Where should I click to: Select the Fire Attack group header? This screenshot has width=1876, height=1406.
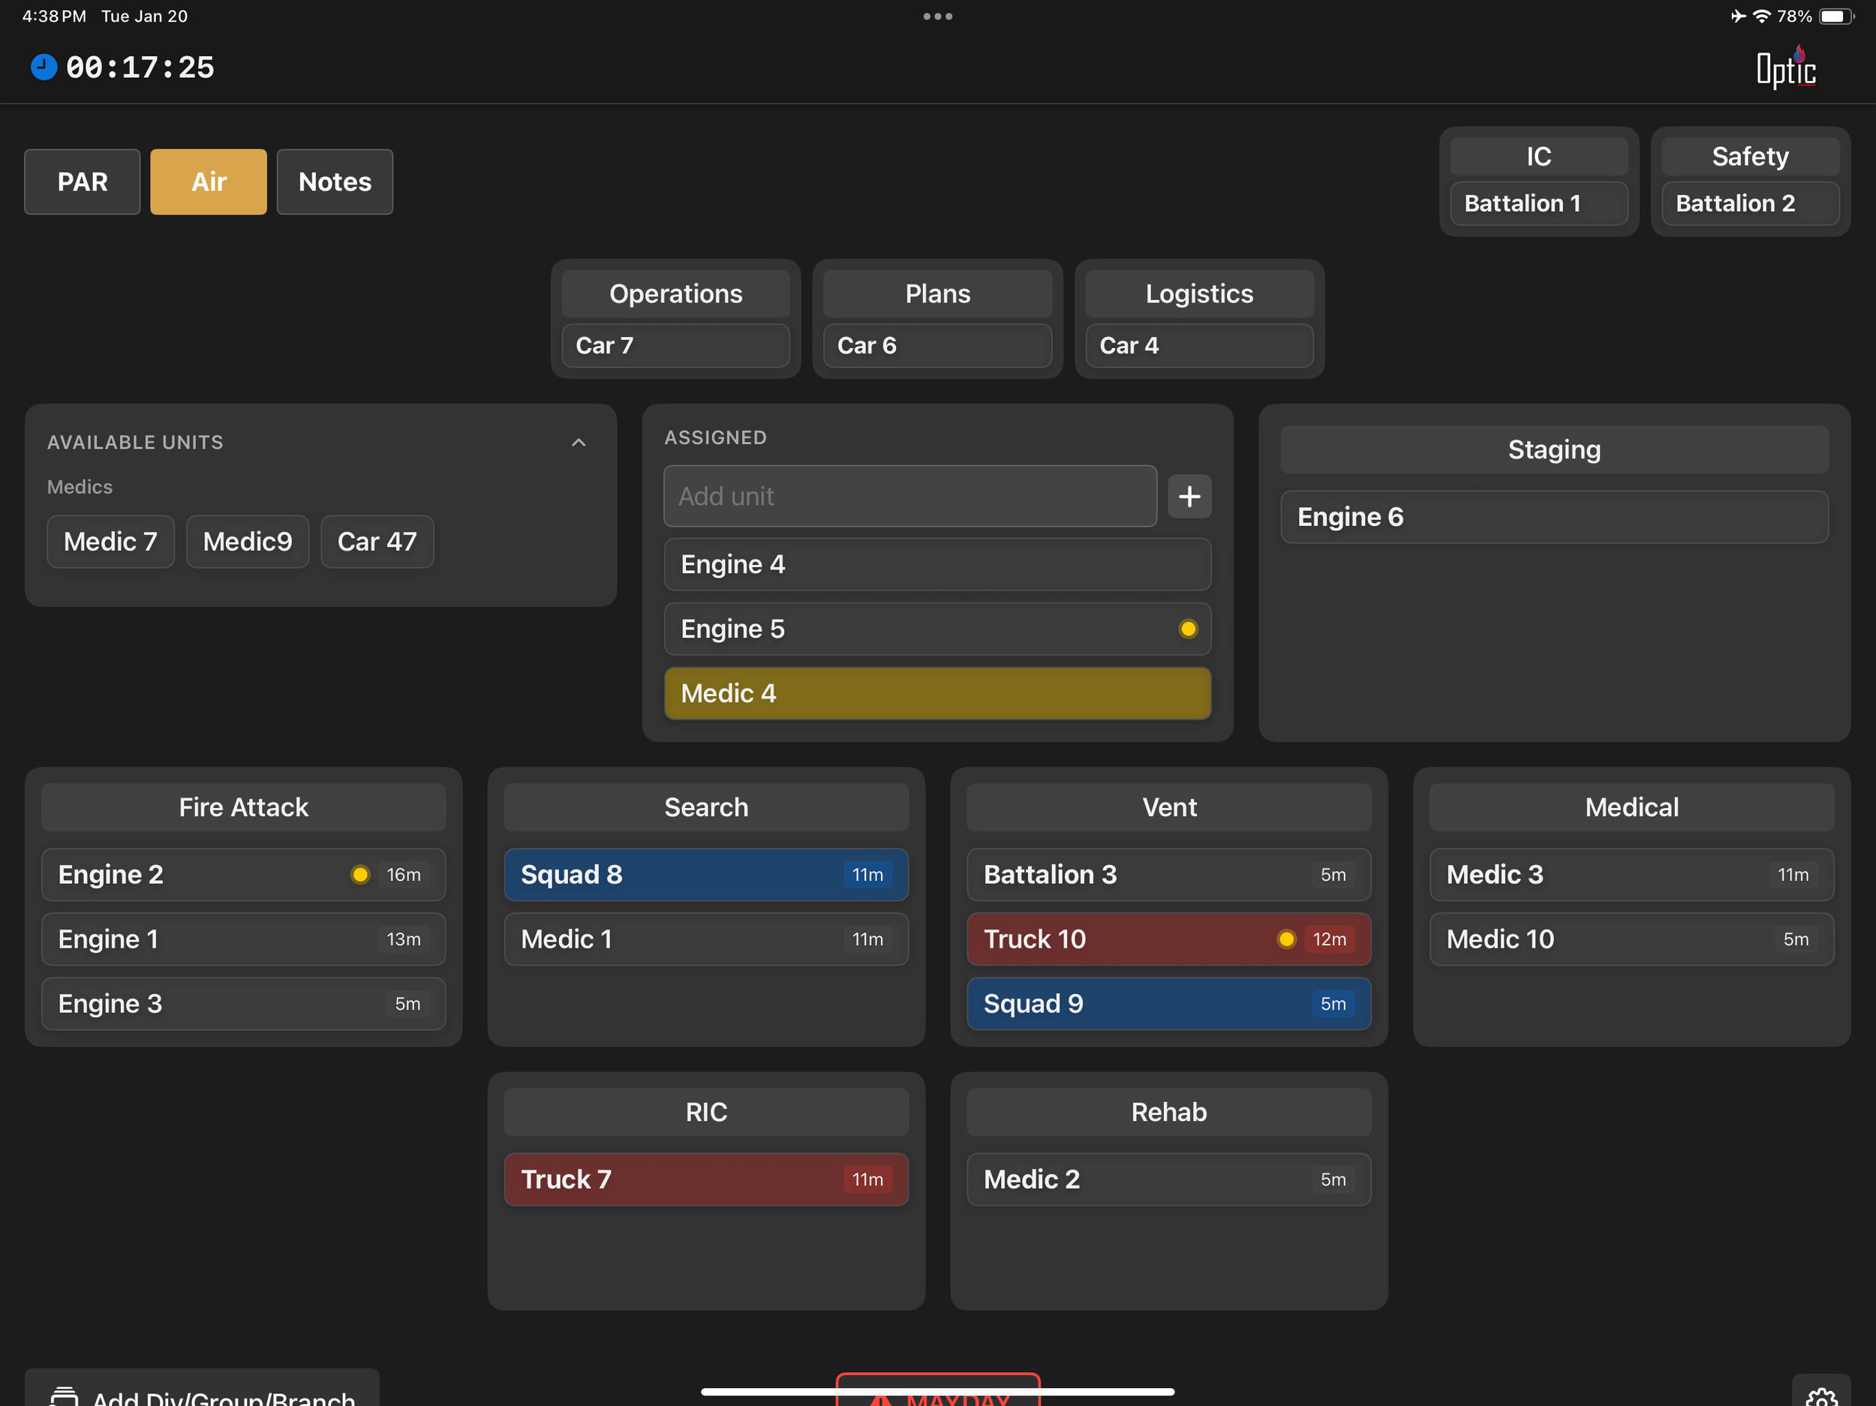pyautogui.click(x=243, y=807)
